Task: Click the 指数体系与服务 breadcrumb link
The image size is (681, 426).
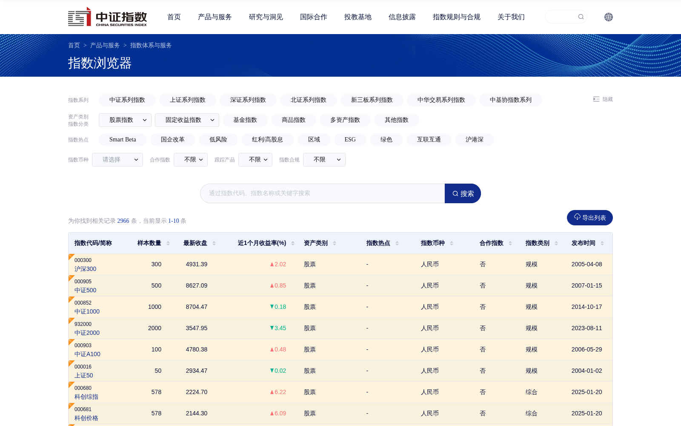Action: click(151, 45)
